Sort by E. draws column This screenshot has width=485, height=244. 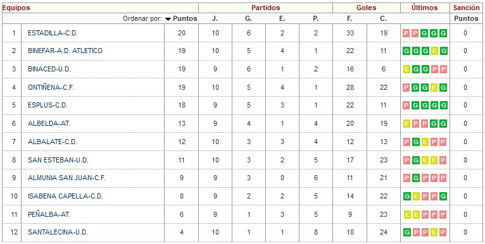(282, 18)
